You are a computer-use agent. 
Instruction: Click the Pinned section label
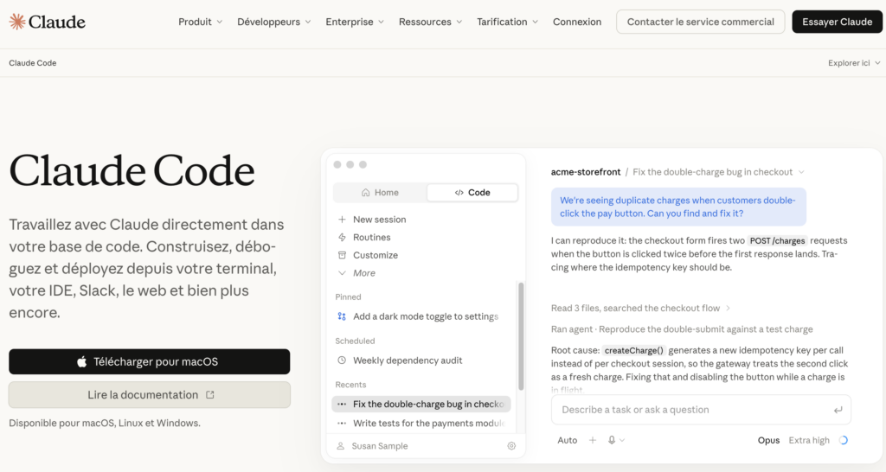[348, 297]
